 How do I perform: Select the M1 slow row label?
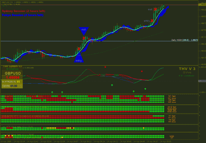tap(172, 98)
